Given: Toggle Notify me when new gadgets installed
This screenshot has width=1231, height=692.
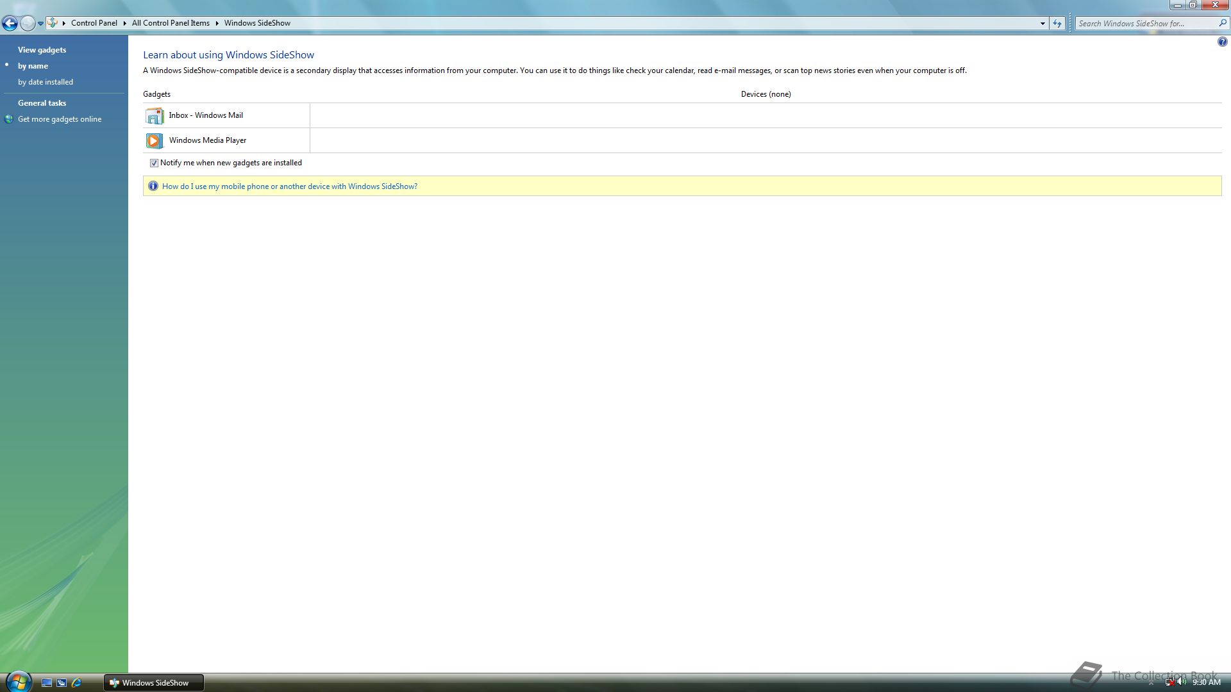Looking at the screenshot, I should pyautogui.click(x=154, y=163).
